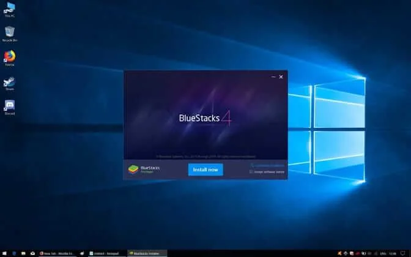Select the Recycle Bin desktop icon
Screen dimensions: 411x257
(x=10, y=34)
